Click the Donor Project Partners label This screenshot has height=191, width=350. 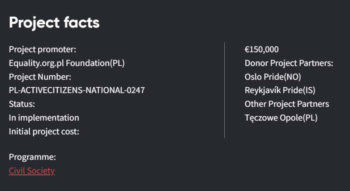pyautogui.click(x=289, y=63)
